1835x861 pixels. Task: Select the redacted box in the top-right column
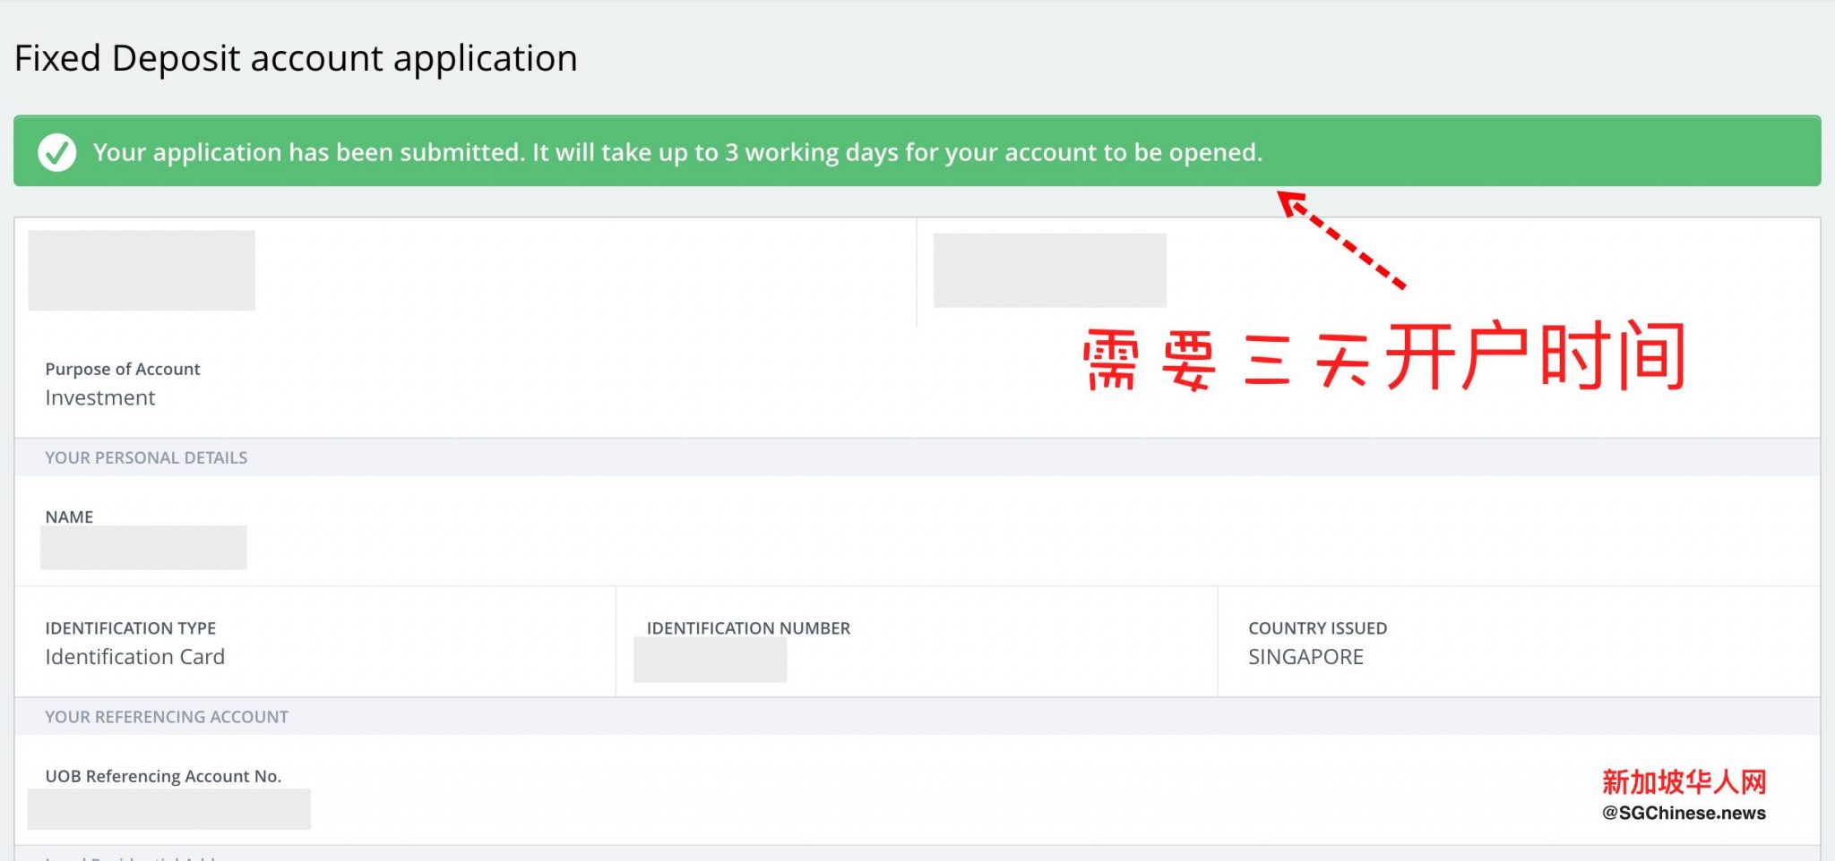(1049, 270)
